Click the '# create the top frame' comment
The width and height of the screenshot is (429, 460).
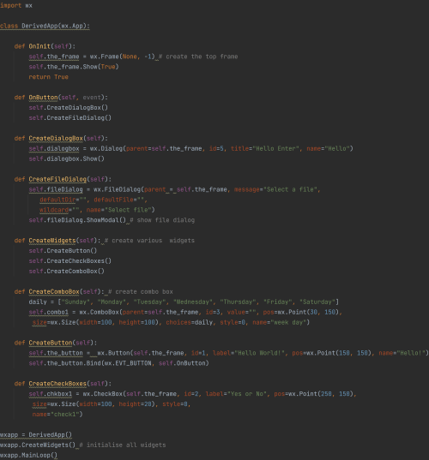pyautogui.click(x=198, y=57)
